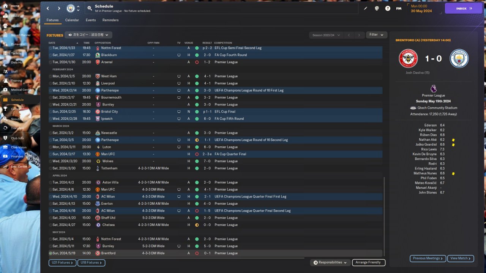The width and height of the screenshot is (486, 273).
Task: Sort fixtures by the DATE column header
Action: point(52,43)
